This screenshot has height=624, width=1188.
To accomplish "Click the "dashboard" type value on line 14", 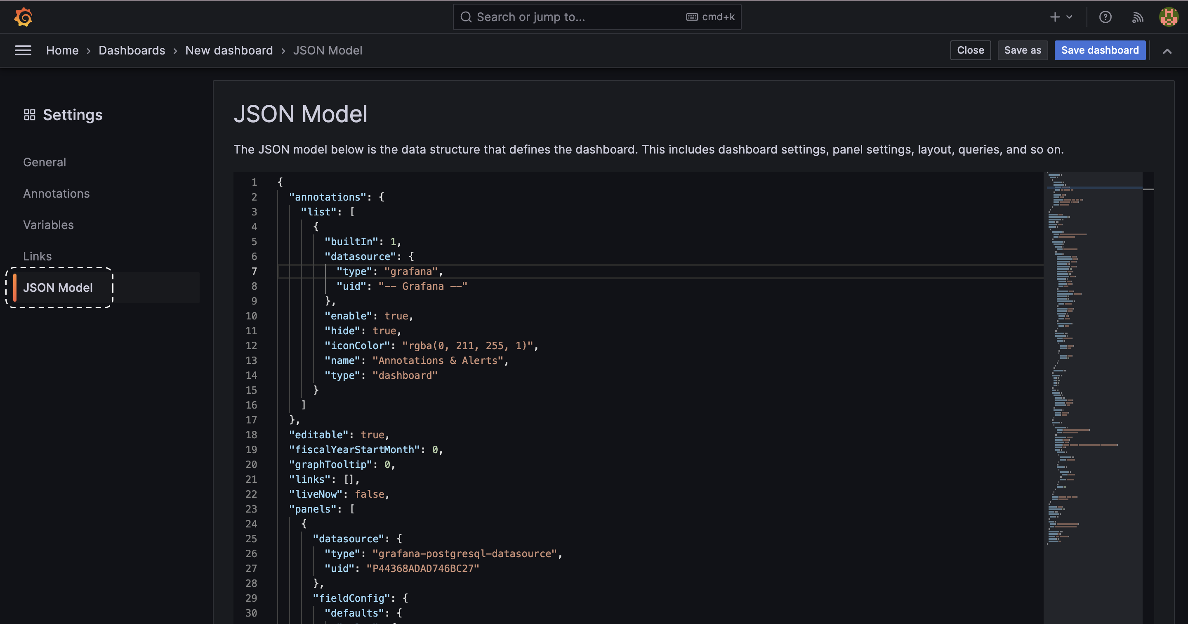I will click(x=405, y=375).
